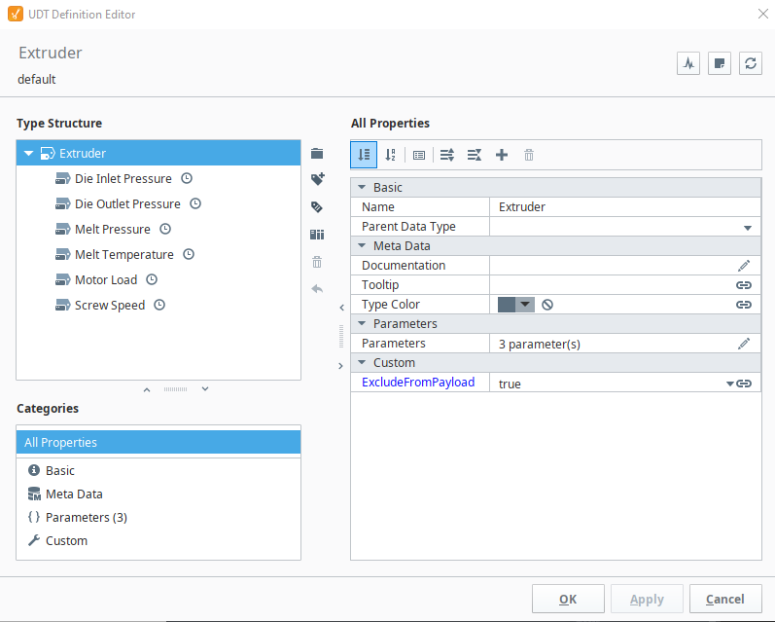Click the add folder icon beside Type Structure
Screen dimensions: 775x622
316,154
